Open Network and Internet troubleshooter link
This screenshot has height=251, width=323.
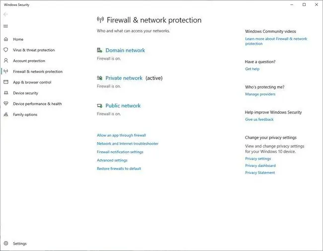pyautogui.click(x=128, y=144)
